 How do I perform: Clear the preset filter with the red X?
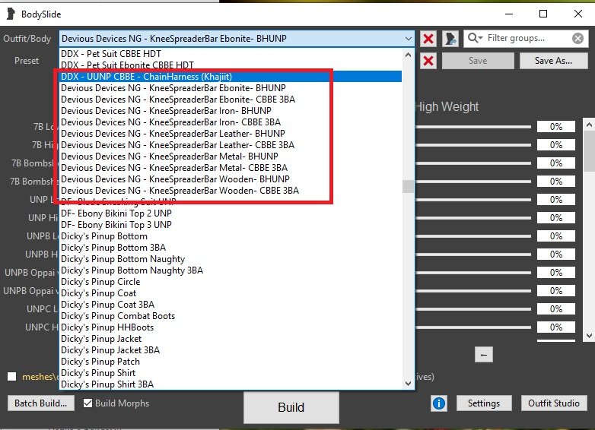tap(428, 61)
